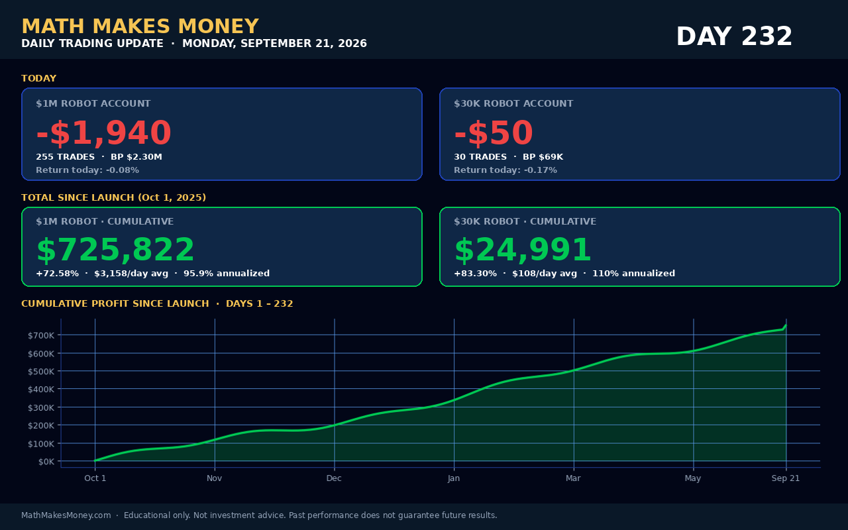Click the MATH MAKES MONEY title

140,26
